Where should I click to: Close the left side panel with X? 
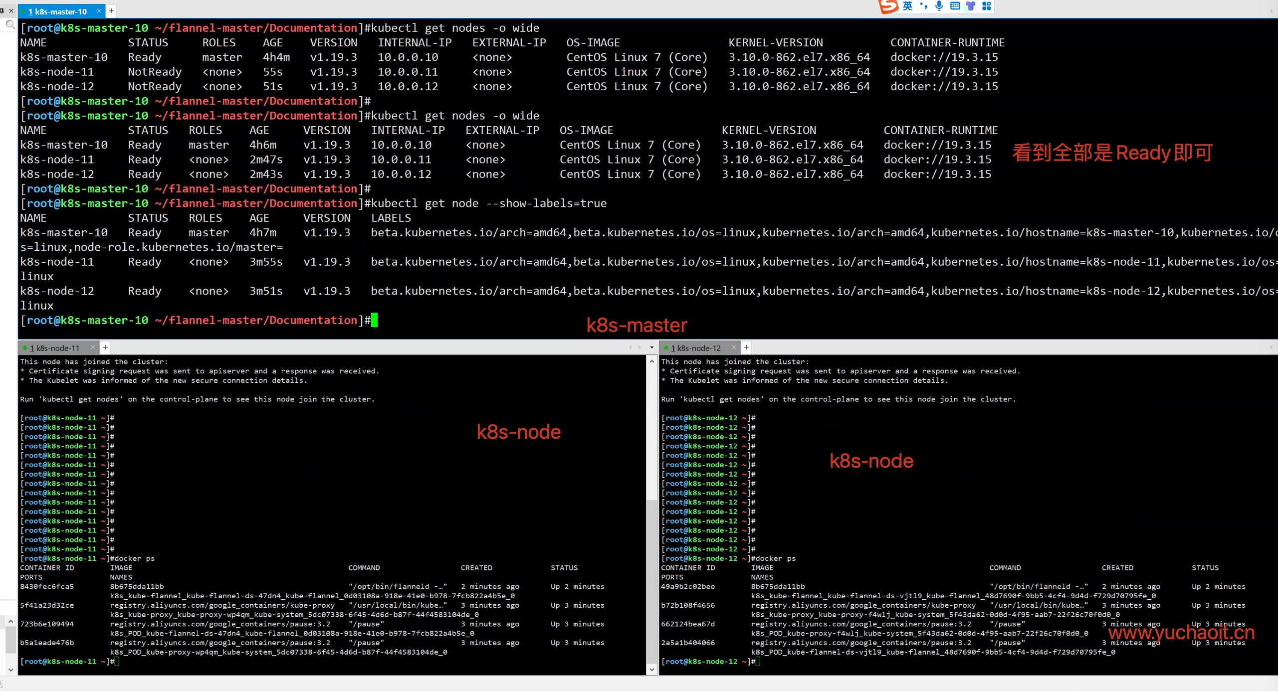[x=11, y=10]
